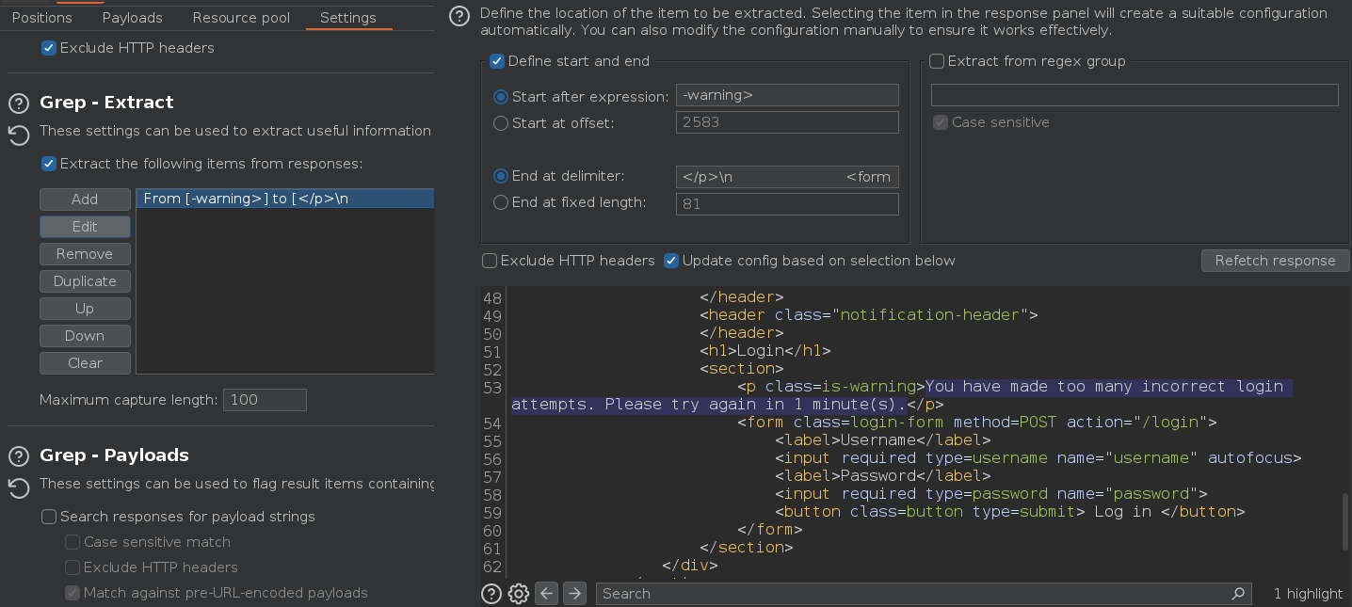The image size is (1352, 607).
Task: Select End at fixed length option
Action: 501,202
